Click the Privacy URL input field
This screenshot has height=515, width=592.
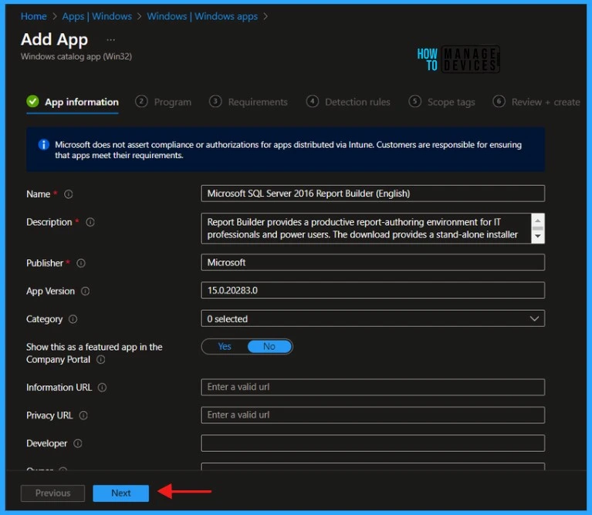coord(373,415)
